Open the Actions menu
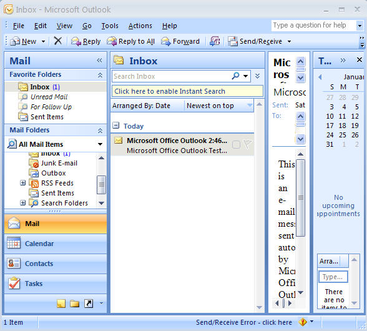 [140, 26]
